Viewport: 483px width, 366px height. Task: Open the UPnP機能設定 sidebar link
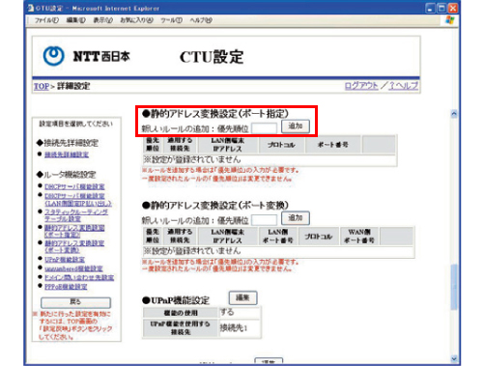coord(65,260)
